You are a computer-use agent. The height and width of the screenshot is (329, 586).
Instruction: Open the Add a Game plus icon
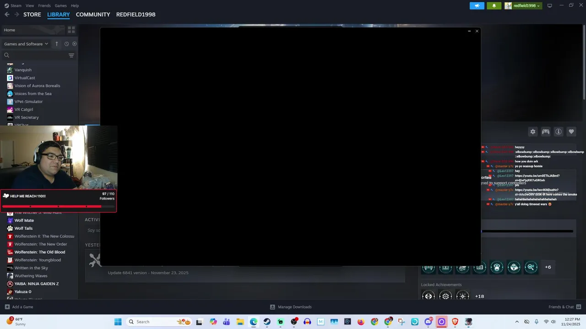pyautogui.click(x=7, y=307)
